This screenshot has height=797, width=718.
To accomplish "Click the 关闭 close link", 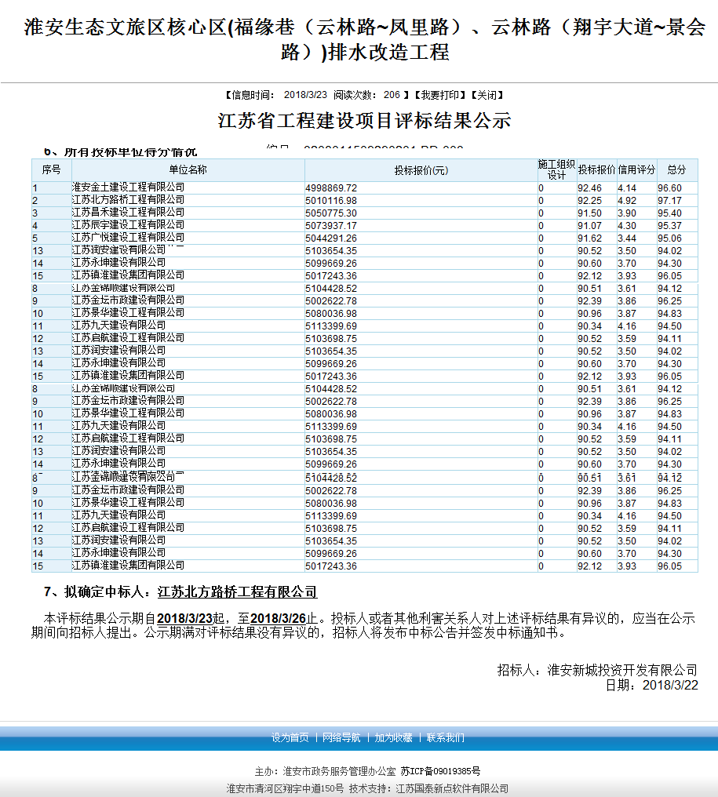I will coord(487,95).
